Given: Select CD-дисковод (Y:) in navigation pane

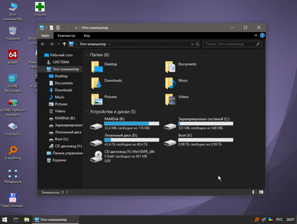Looking at the screenshot, I should (66, 146).
